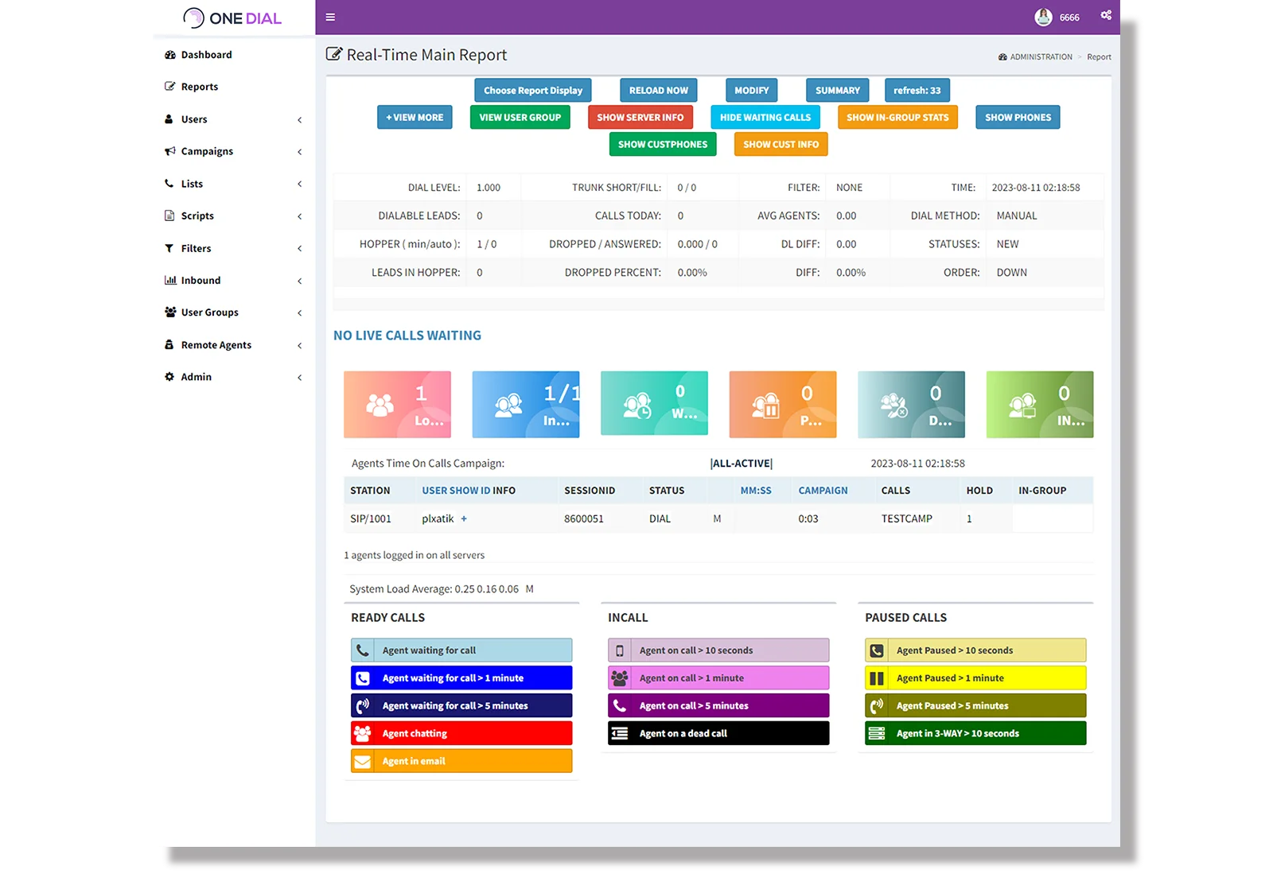Toggle the sidebar with the hamburger icon
This screenshot has width=1273, height=893.
330,17
